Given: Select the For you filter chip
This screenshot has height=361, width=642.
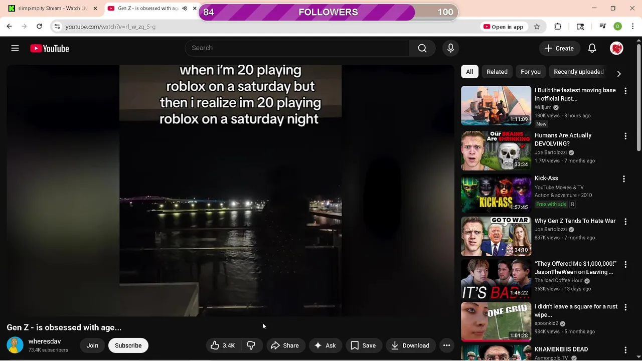Looking at the screenshot, I should tap(531, 72).
